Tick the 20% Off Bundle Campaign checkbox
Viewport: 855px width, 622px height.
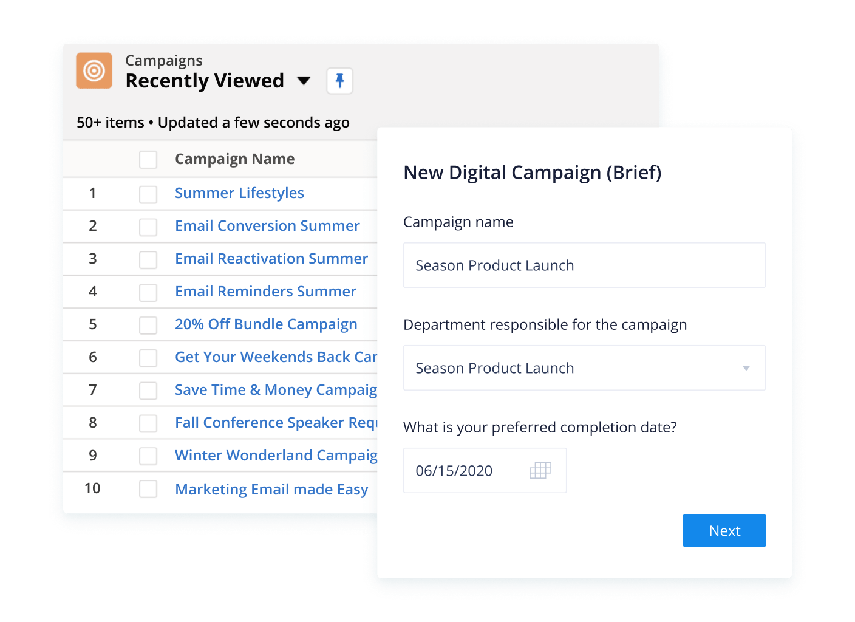coord(148,326)
